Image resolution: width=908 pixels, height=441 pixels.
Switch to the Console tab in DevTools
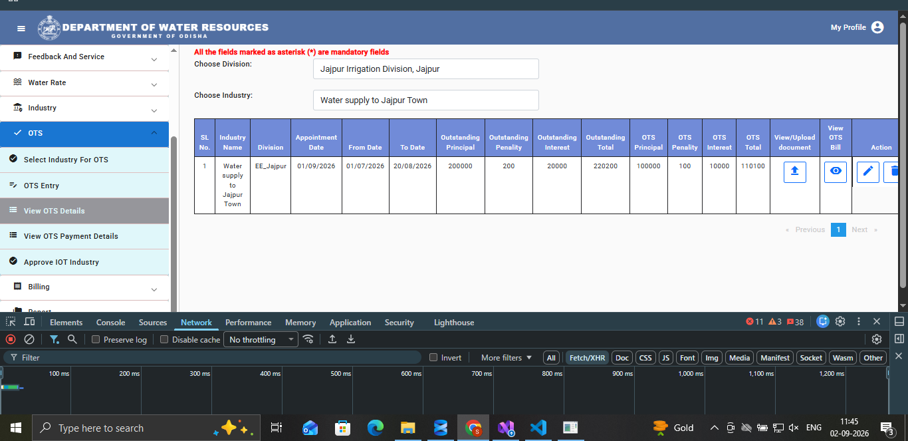110,323
